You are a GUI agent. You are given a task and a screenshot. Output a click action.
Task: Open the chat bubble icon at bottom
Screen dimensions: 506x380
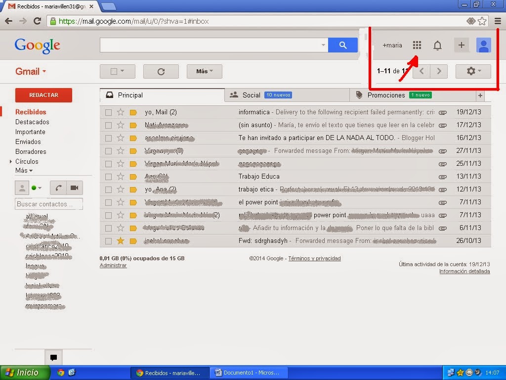tap(53, 357)
